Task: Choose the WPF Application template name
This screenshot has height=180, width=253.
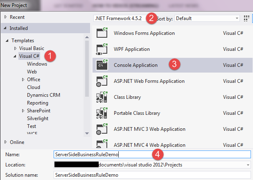Action: click(132, 49)
